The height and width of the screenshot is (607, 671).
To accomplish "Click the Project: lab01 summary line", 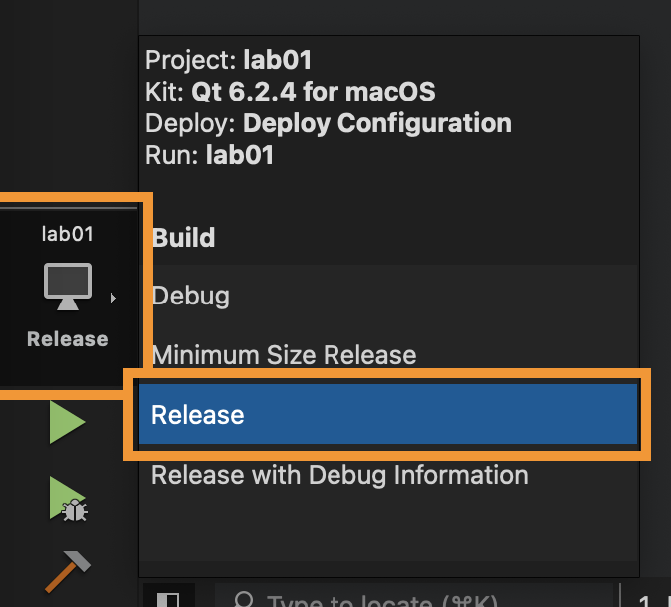I will pyautogui.click(x=229, y=59).
